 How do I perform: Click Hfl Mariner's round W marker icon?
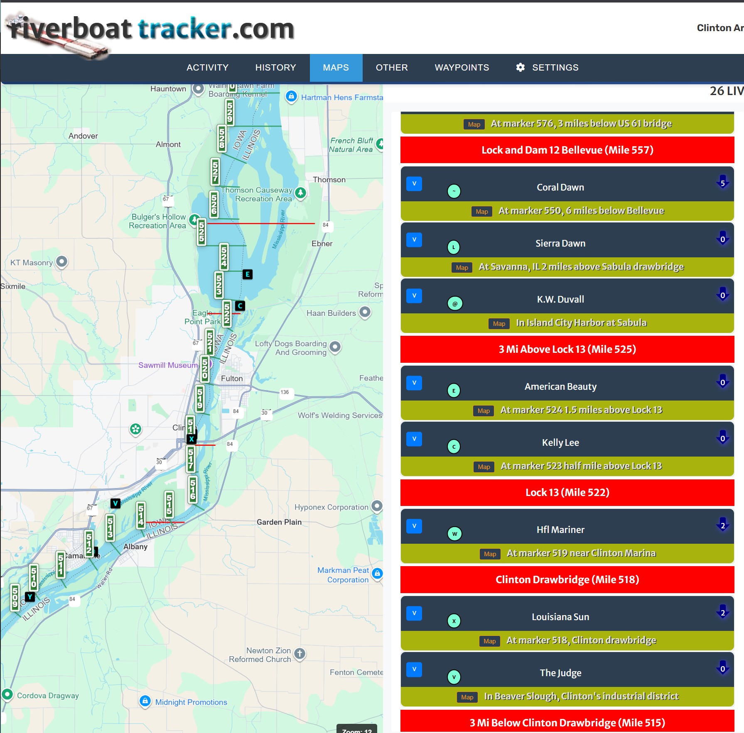454,534
